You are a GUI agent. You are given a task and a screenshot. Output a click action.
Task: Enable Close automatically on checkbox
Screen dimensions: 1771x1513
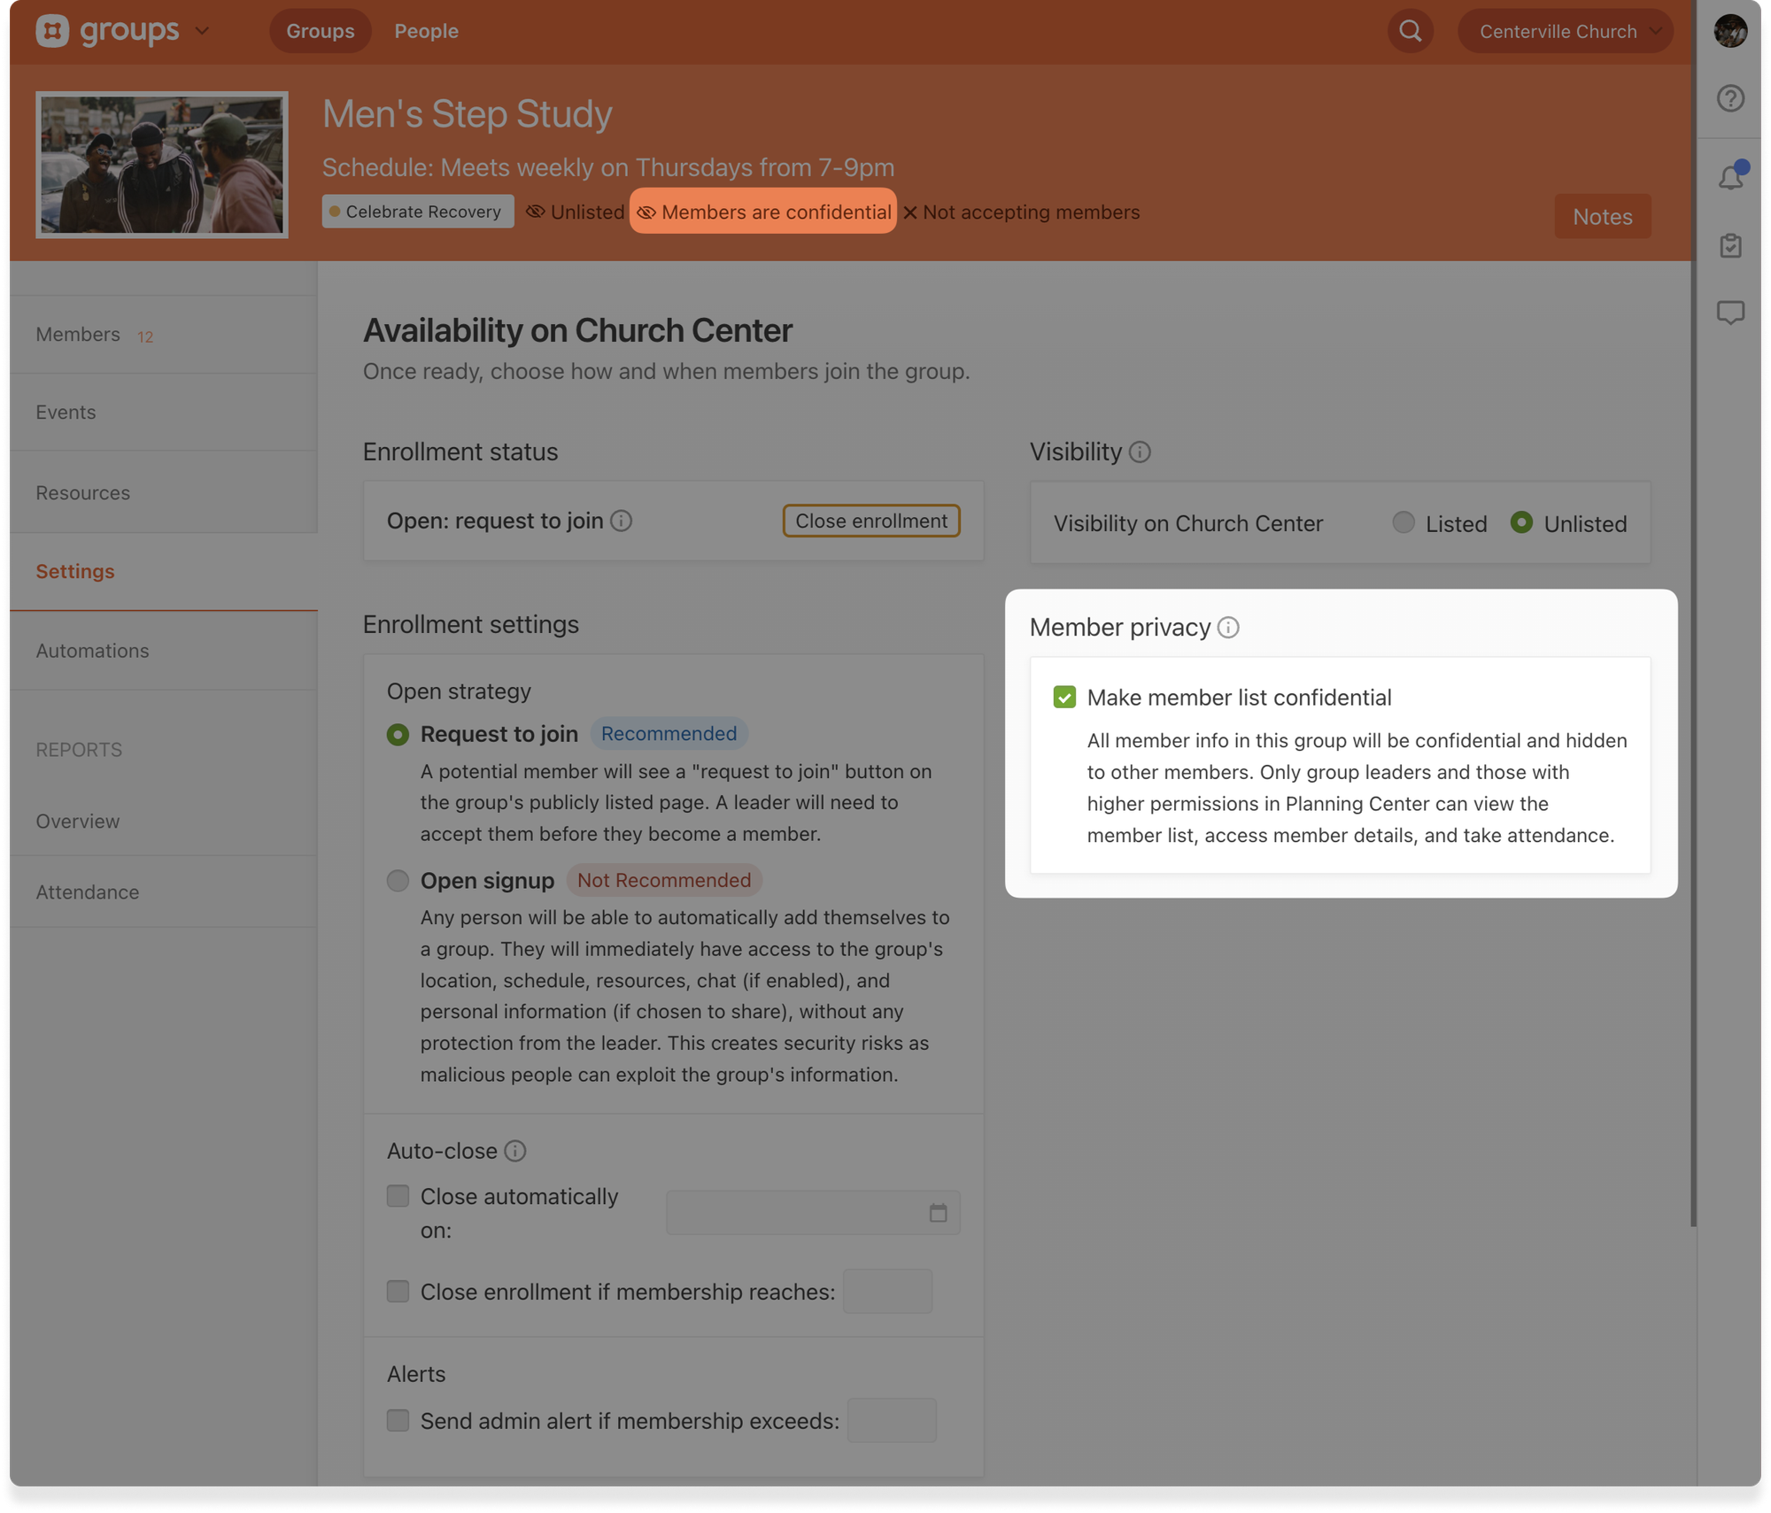[398, 1197]
